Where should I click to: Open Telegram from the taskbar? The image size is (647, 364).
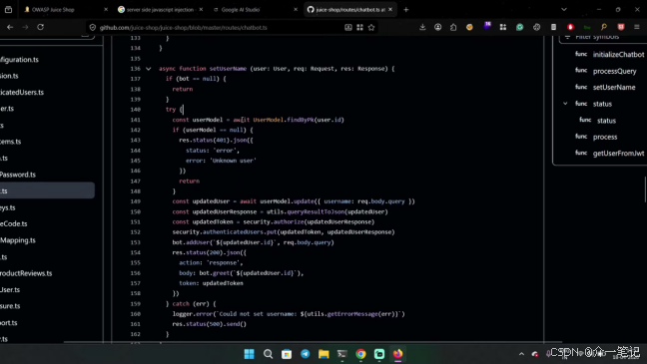305,354
